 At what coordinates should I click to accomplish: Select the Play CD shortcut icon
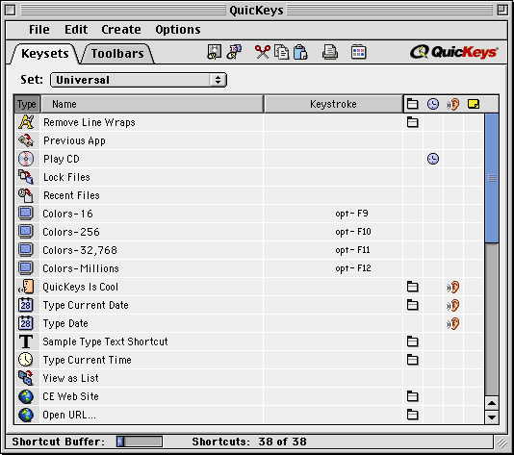pos(26,159)
